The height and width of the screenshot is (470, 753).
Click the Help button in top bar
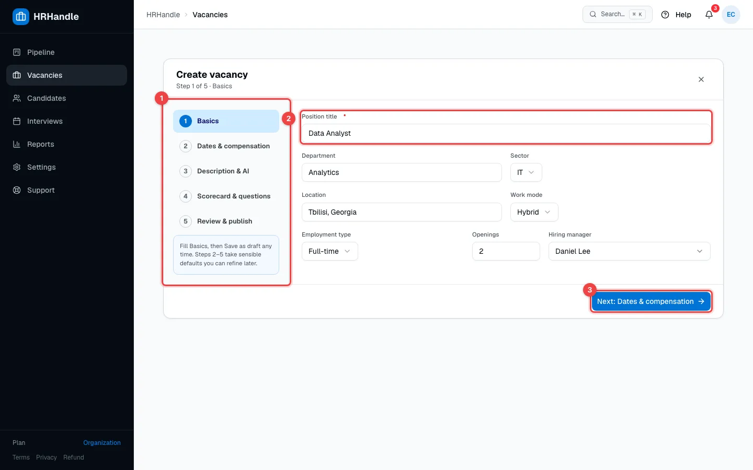[x=676, y=15]
